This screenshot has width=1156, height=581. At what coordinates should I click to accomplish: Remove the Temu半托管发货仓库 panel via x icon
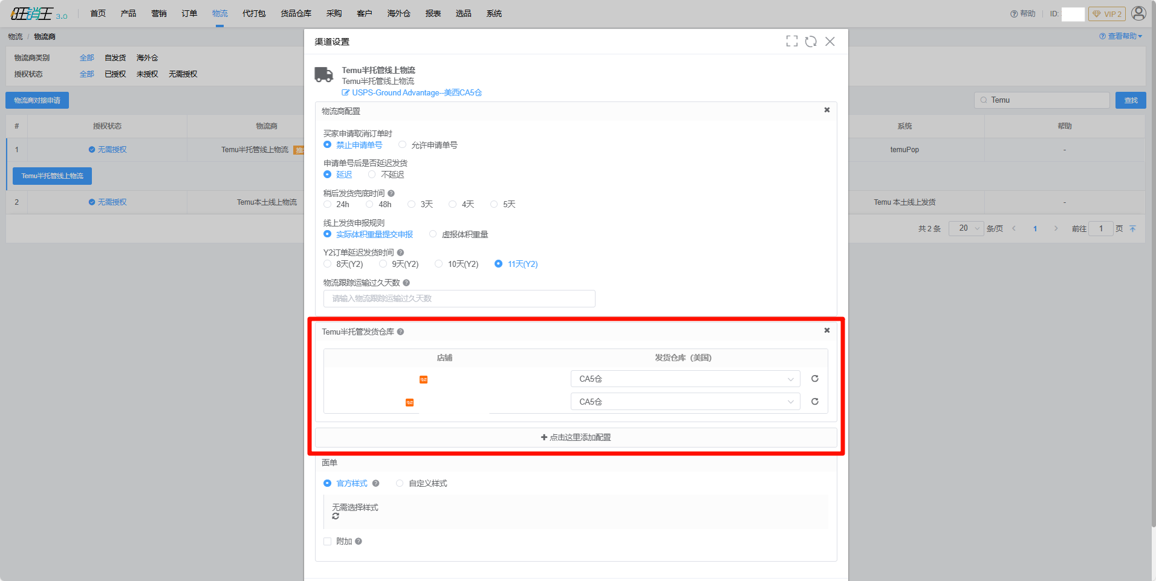pyautogui.click(x=827, y=330)
